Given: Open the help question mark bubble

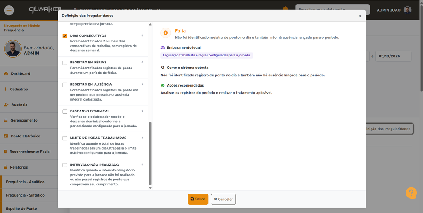Looking at the screenshot, I should (x=411, y=193).
